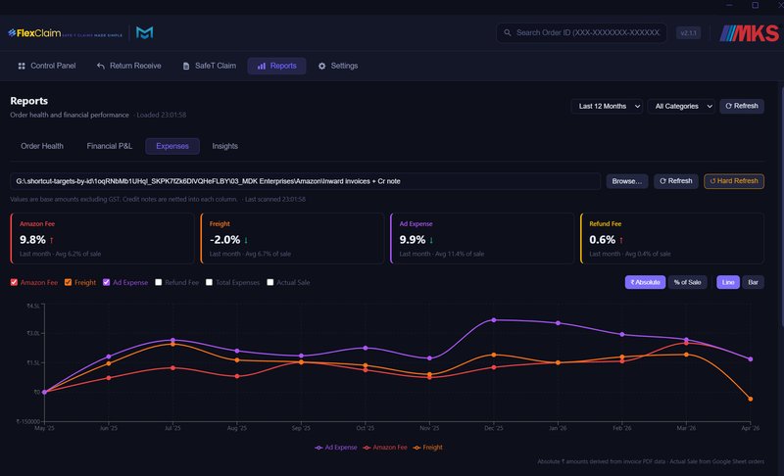Click the search magnifier icon
This screenshot has width=784, height=476.
pos(507,32)
